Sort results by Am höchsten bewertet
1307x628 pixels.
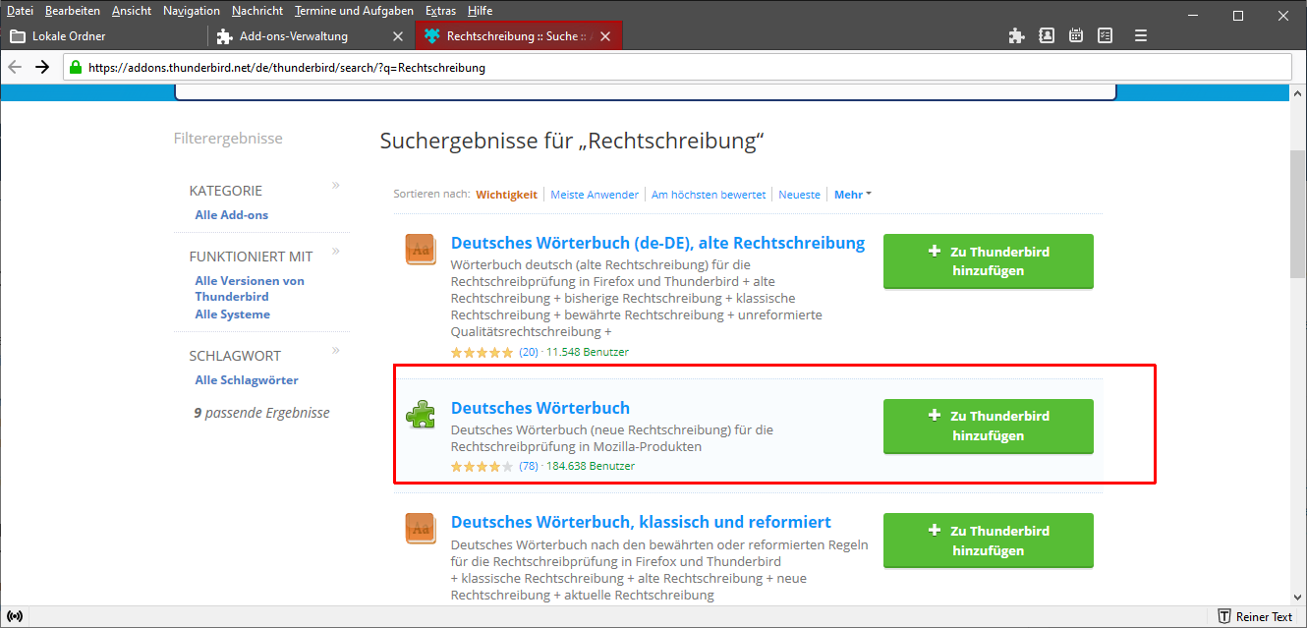click(x=709, y=195)
